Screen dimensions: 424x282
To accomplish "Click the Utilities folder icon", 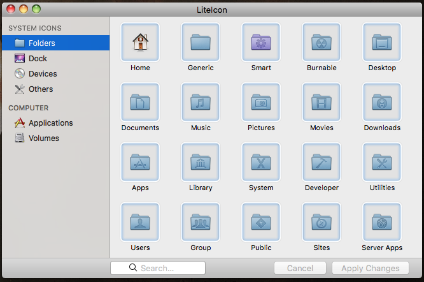I will [x=382, y=162].
